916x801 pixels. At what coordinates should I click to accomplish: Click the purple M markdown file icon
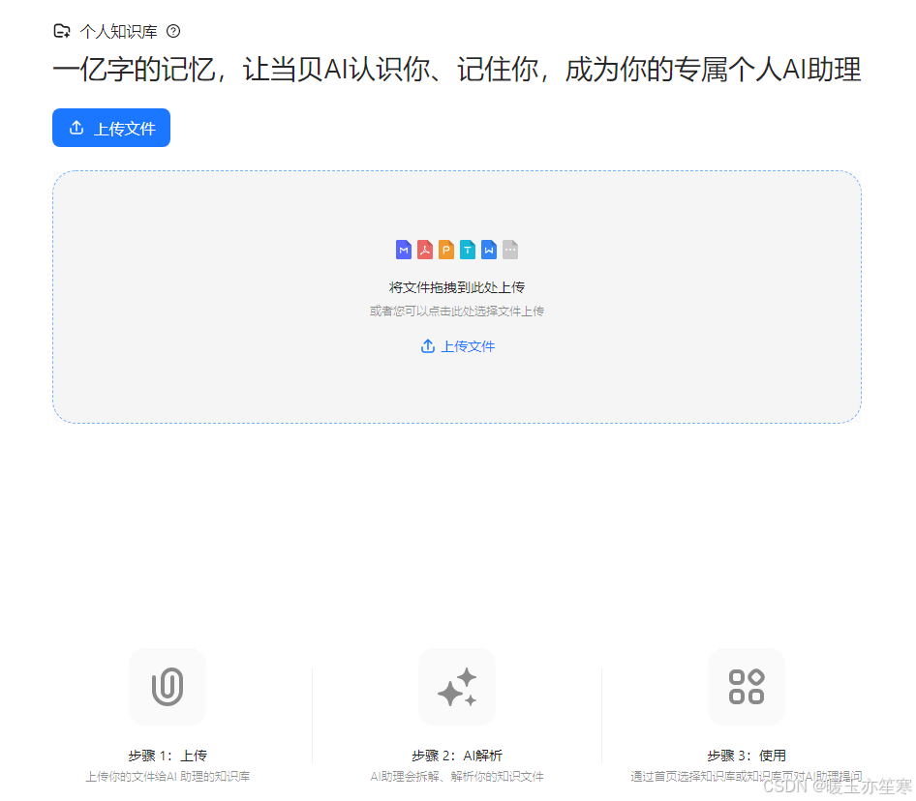[x=404, y=250]
